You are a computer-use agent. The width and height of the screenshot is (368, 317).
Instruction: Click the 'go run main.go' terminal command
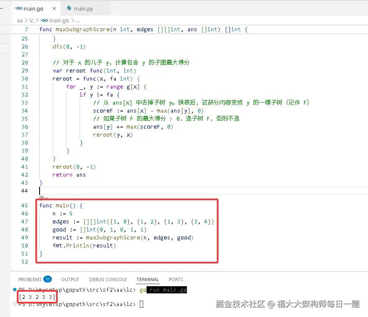163,290
